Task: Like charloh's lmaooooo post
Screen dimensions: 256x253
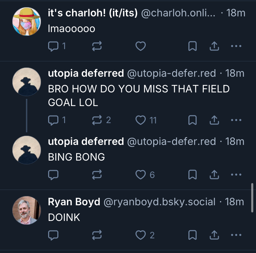Action: (141, 46)
